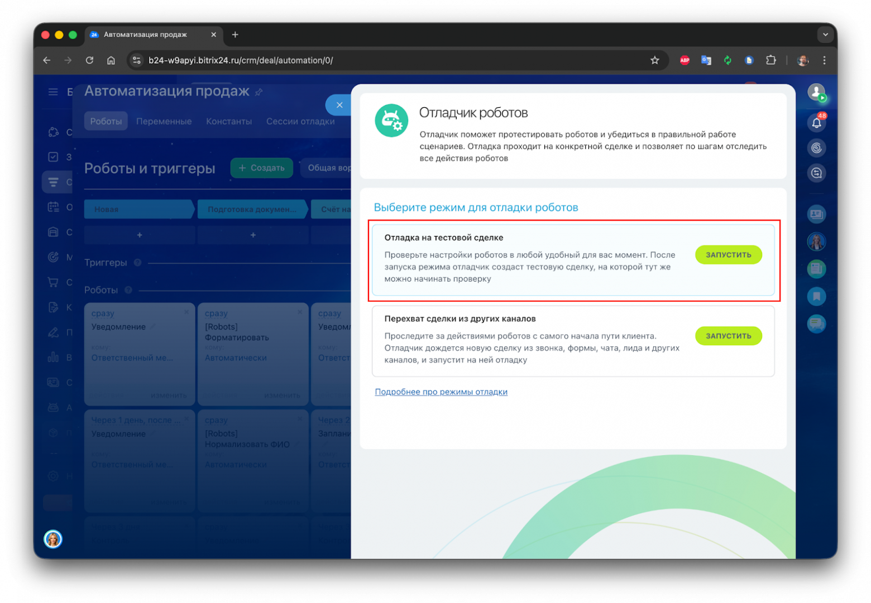Launch debugging on a test deal

pyautogui.click(x=728, y=255)
